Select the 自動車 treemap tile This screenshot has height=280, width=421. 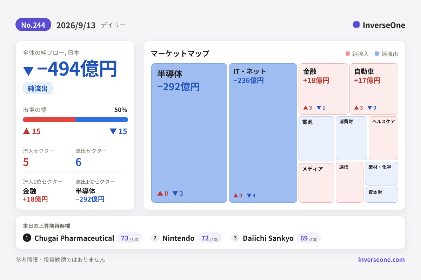(x=374, y=89)
